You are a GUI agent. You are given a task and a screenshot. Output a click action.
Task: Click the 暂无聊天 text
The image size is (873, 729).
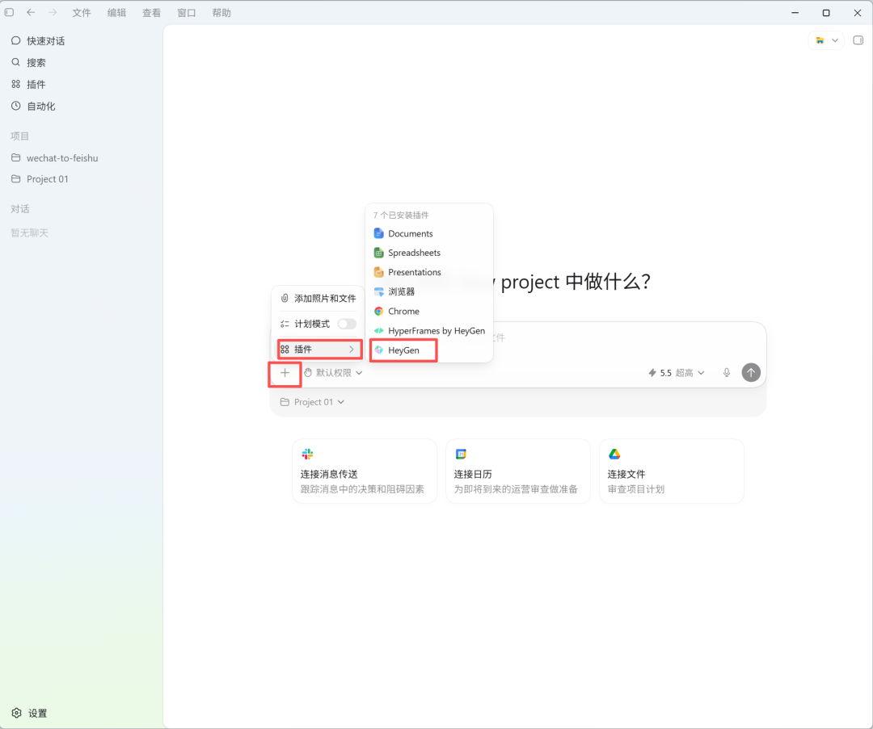tap(30, 233)
